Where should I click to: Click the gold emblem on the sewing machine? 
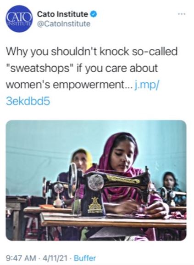(x=95, y=205)
